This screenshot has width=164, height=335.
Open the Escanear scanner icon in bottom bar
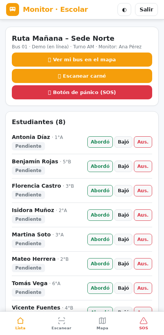pos(61,321)
